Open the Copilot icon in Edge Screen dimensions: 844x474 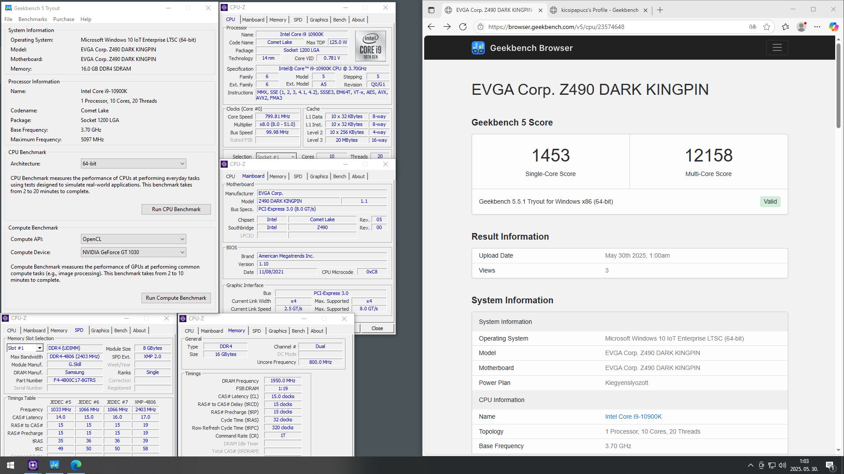pos(833,27)
